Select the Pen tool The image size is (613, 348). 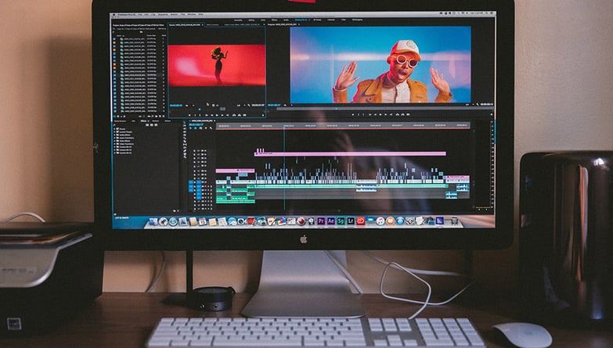pyautogui.click(x=185, y=150)
